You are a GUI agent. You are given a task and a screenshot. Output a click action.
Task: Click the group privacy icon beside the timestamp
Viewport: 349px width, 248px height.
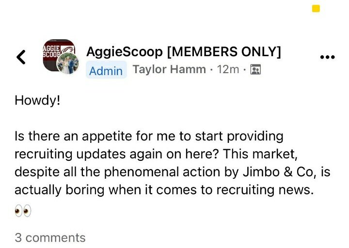[x=256, y=70]
